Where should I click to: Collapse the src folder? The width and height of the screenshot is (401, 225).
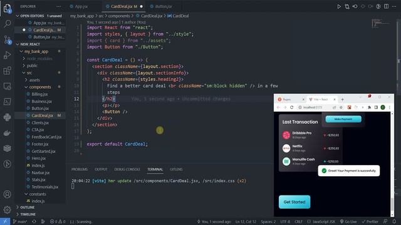(x=29, y=72)
